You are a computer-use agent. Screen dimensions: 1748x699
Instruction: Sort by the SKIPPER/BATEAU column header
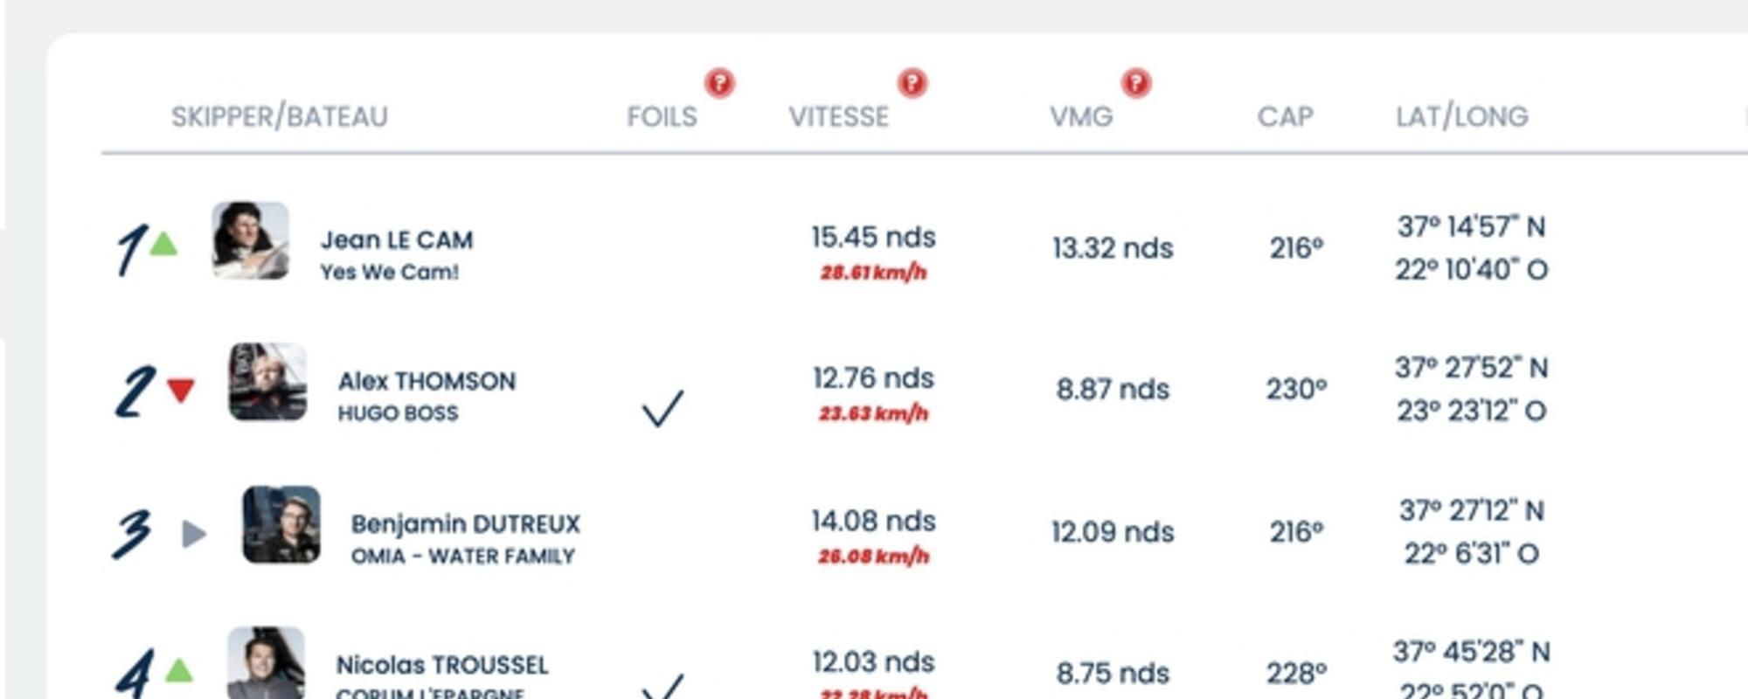click(x=279, y=116)
